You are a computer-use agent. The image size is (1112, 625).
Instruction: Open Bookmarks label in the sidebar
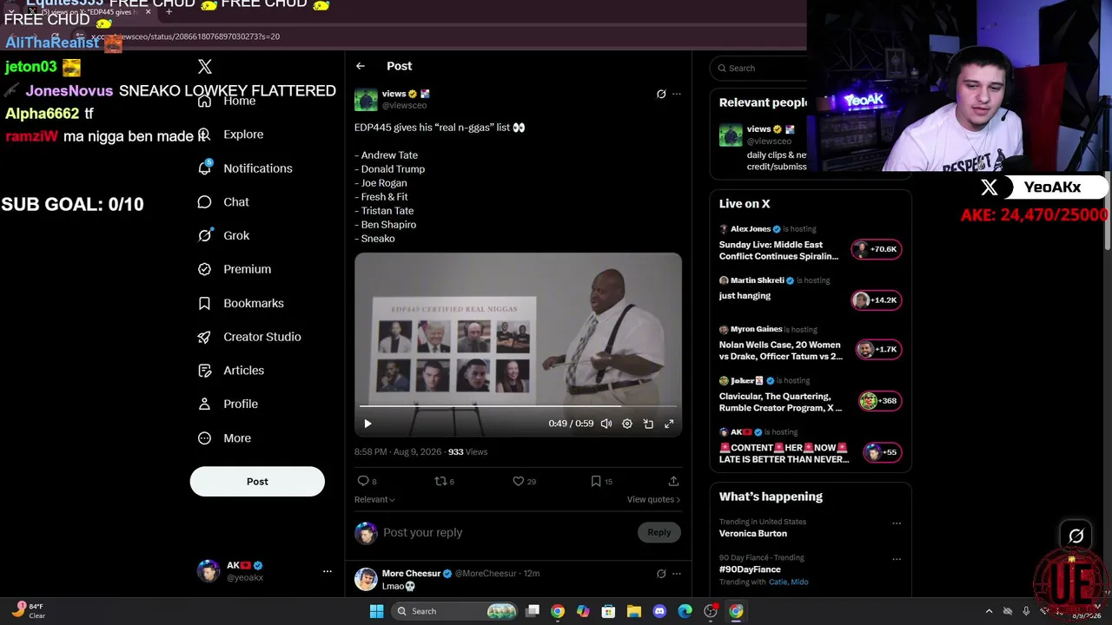click(x=254, y=303)
